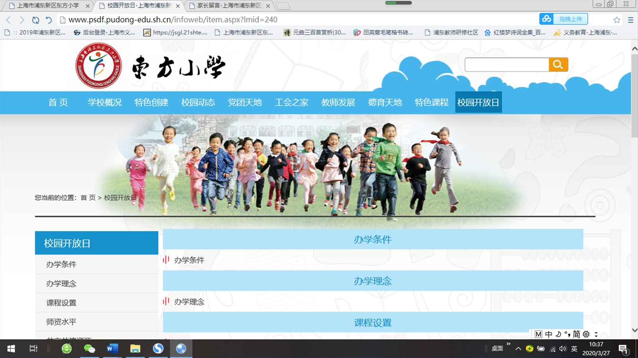Open the browser hamburger menu
This screenshot has width=638, height=358.
630,20
